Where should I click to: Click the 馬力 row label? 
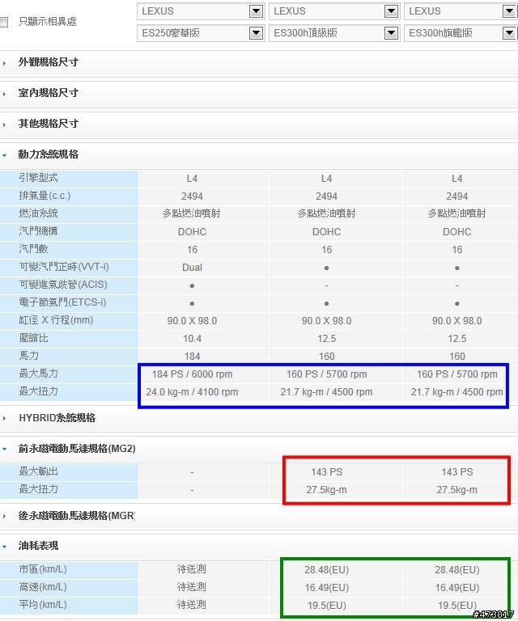[29, 356]
